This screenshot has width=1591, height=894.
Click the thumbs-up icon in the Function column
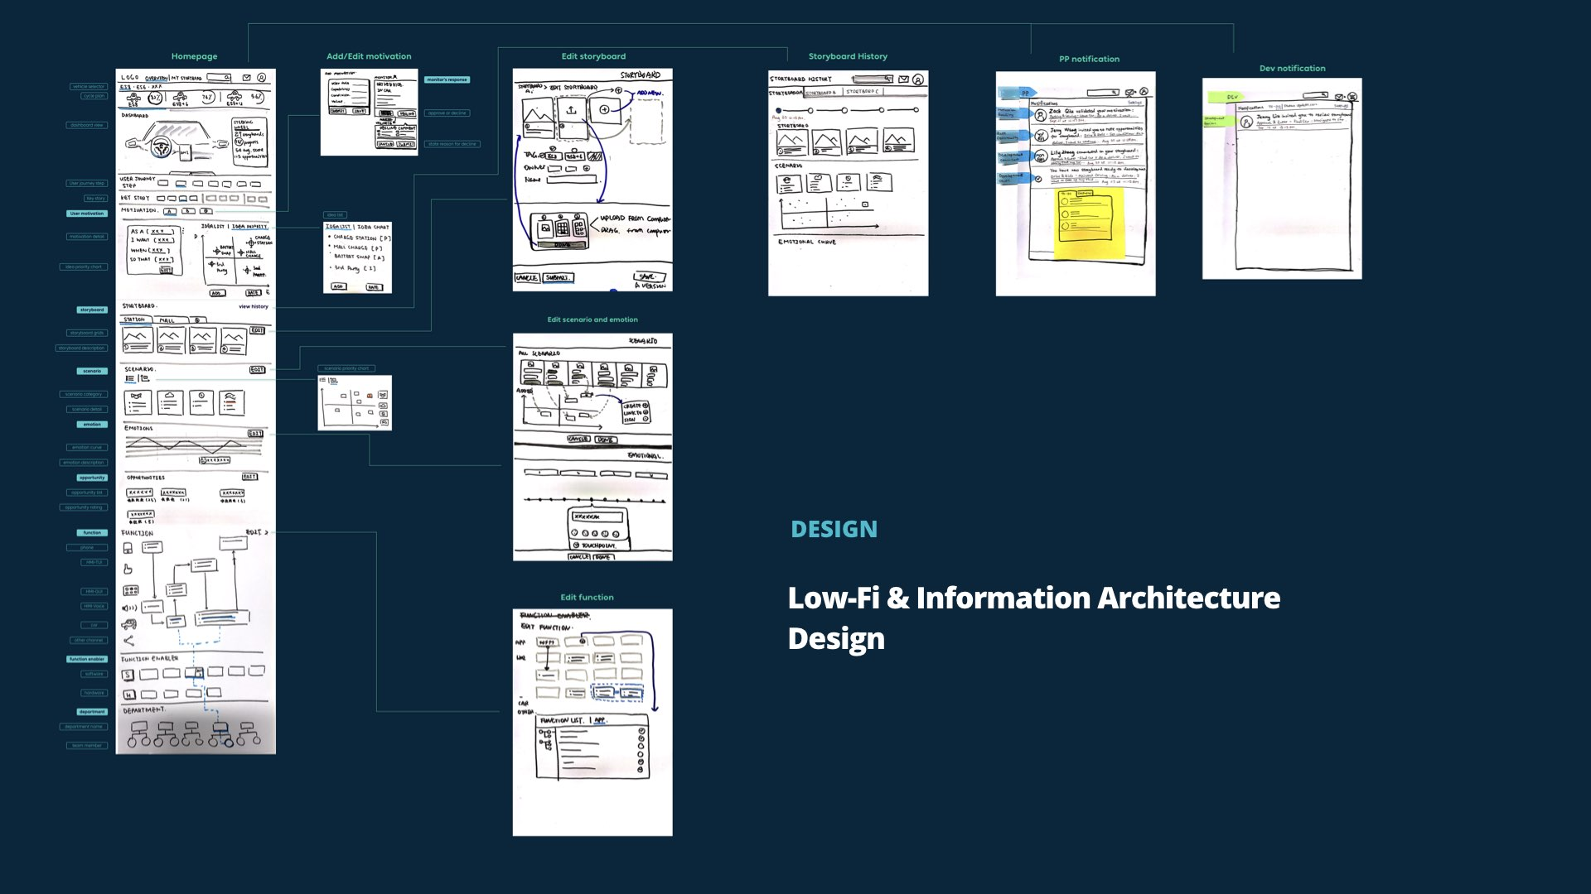coord(128,569)
